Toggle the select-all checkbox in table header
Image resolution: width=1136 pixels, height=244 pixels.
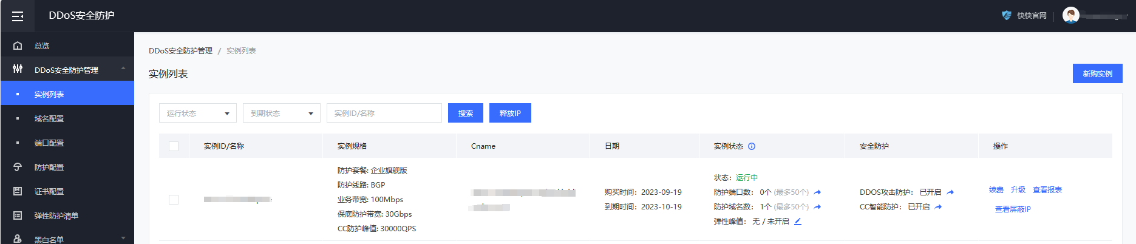pos(174,146)
